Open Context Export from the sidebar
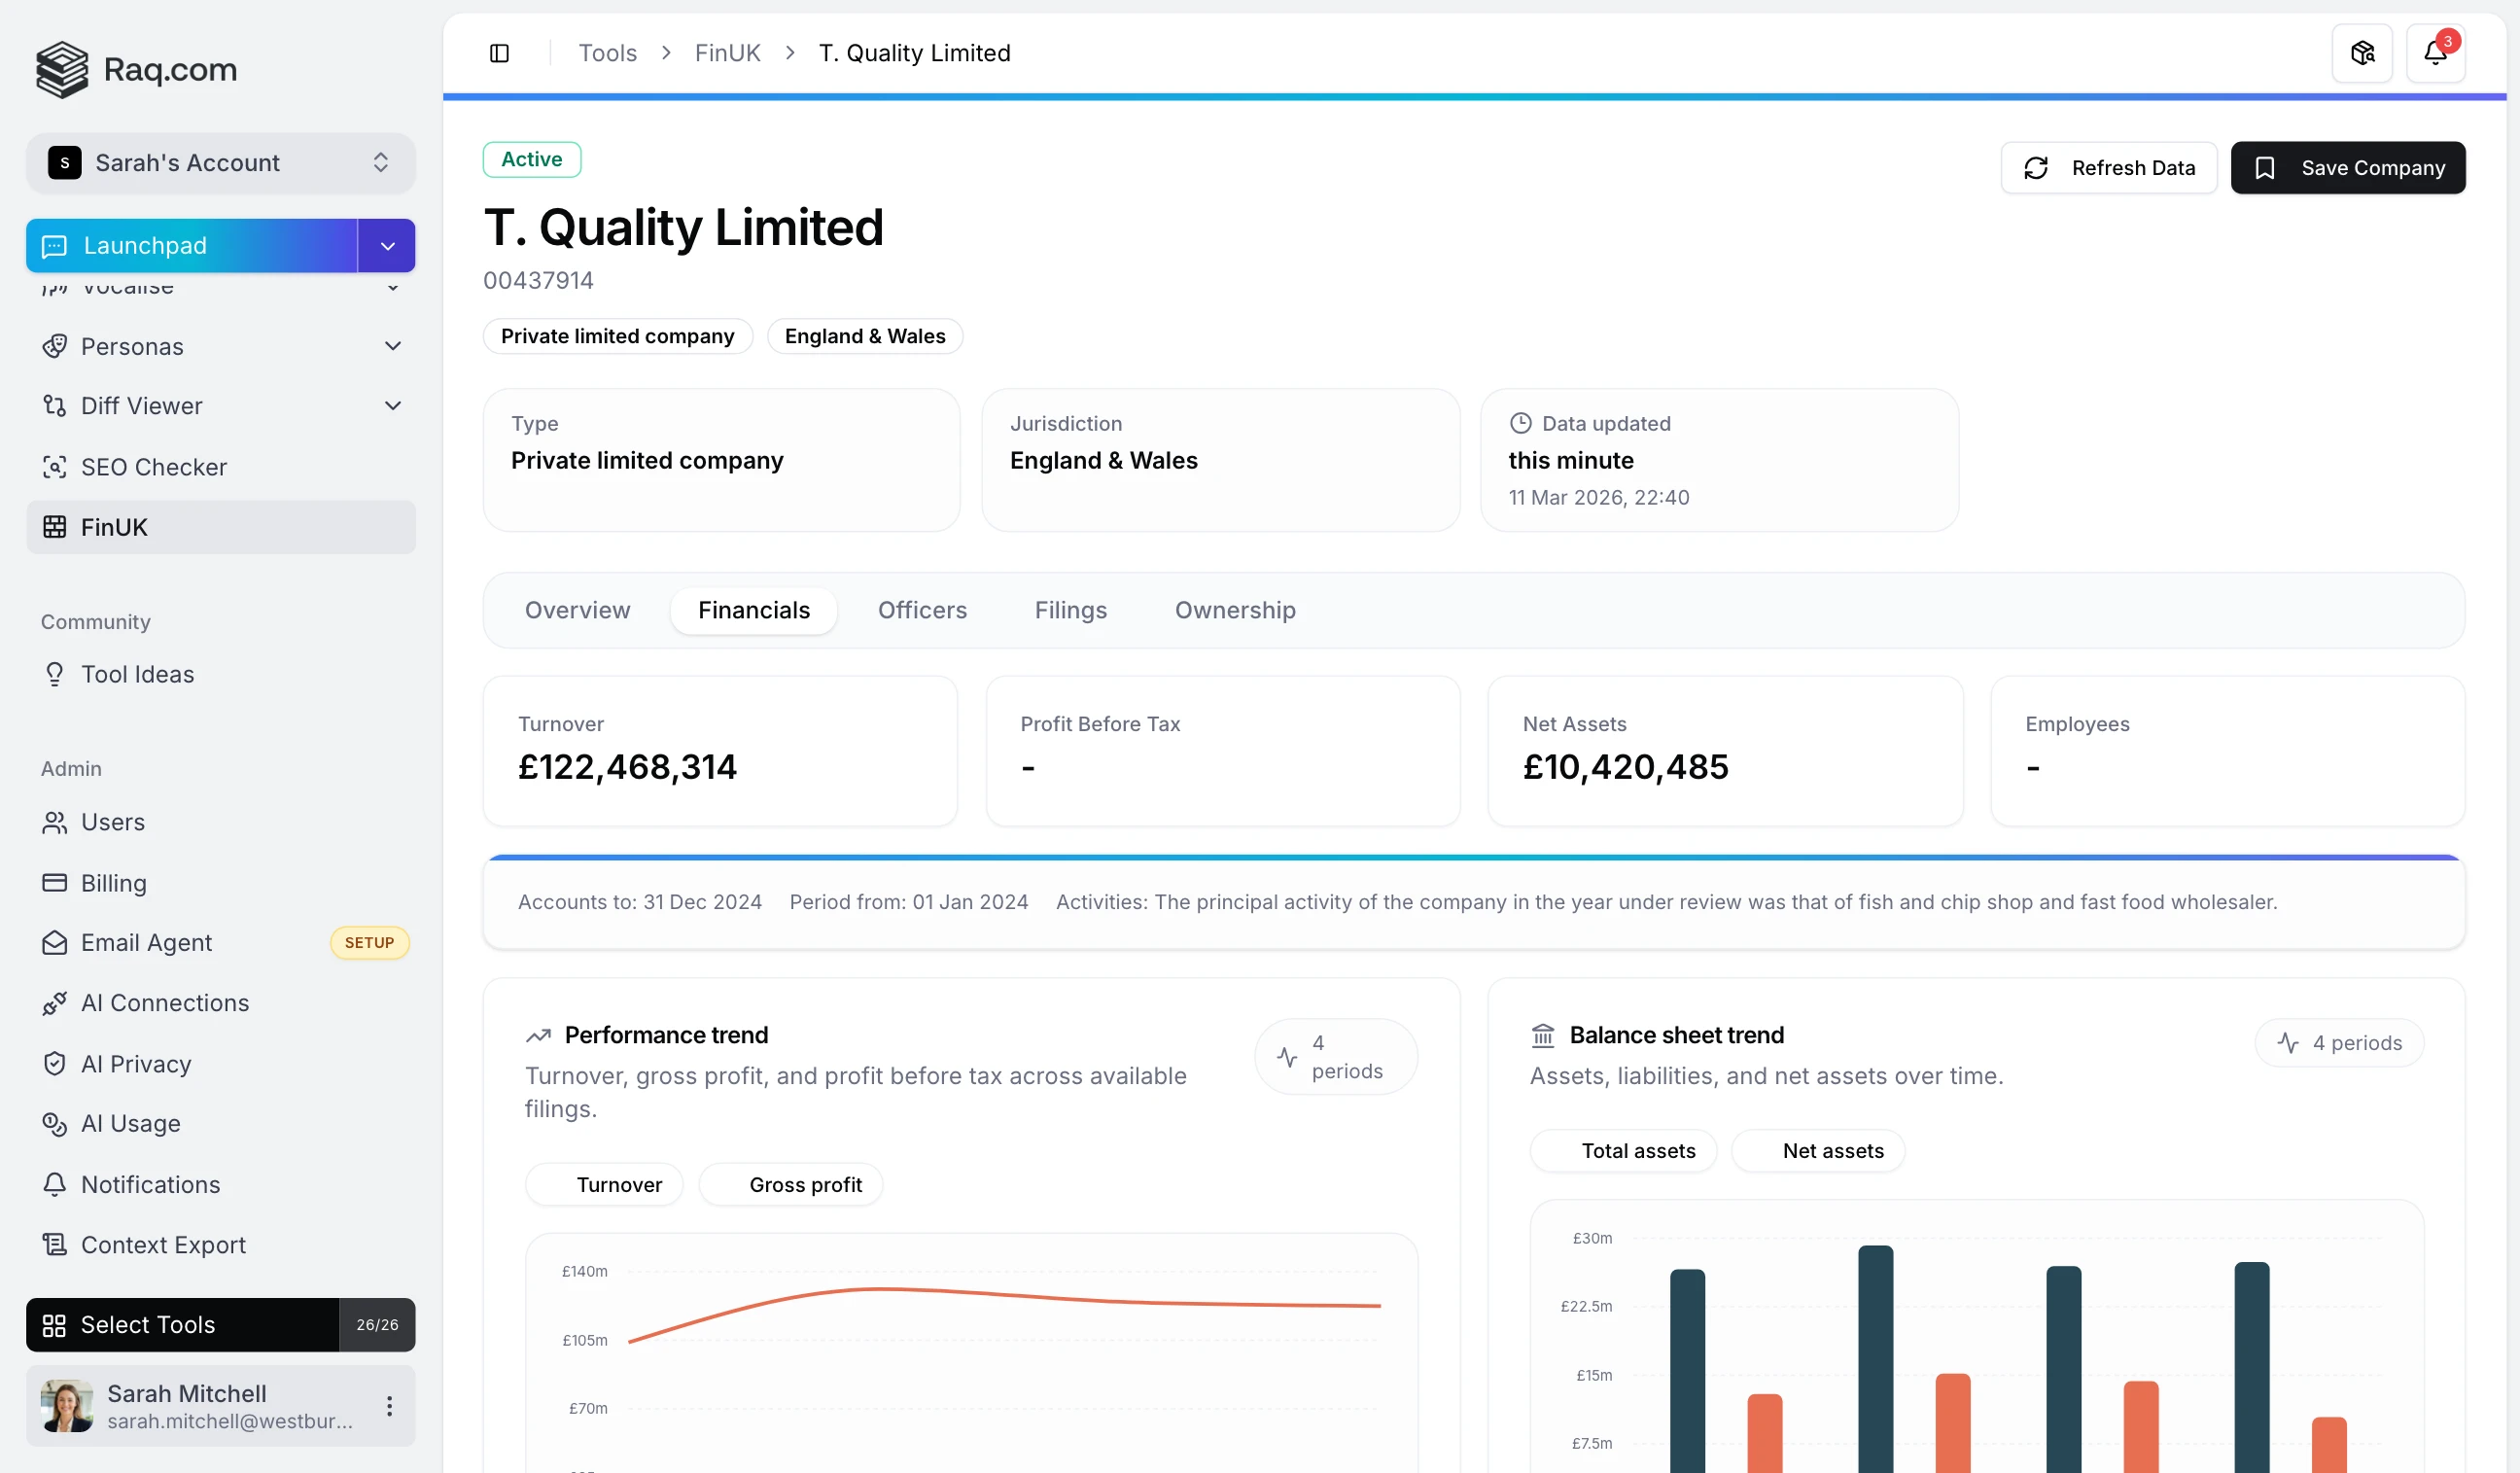Viewport: 2520px width, 1473px height. tap(163, 1244)
